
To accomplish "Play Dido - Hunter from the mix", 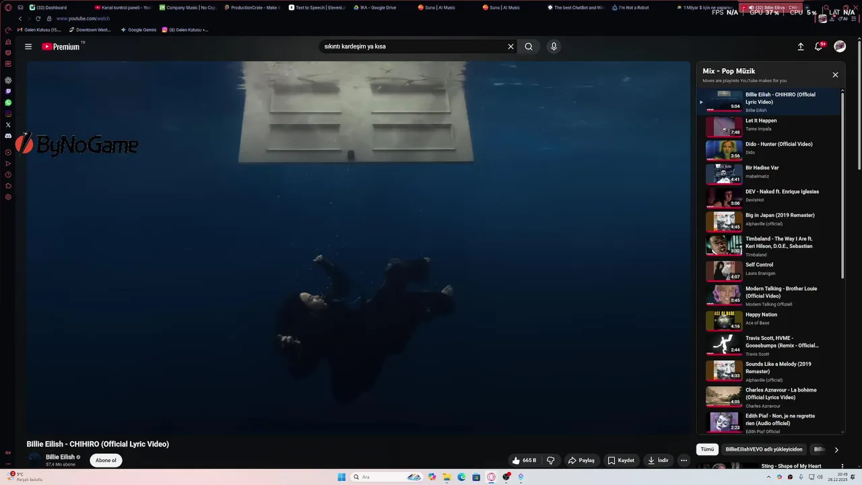I will (x=768, y=150).
